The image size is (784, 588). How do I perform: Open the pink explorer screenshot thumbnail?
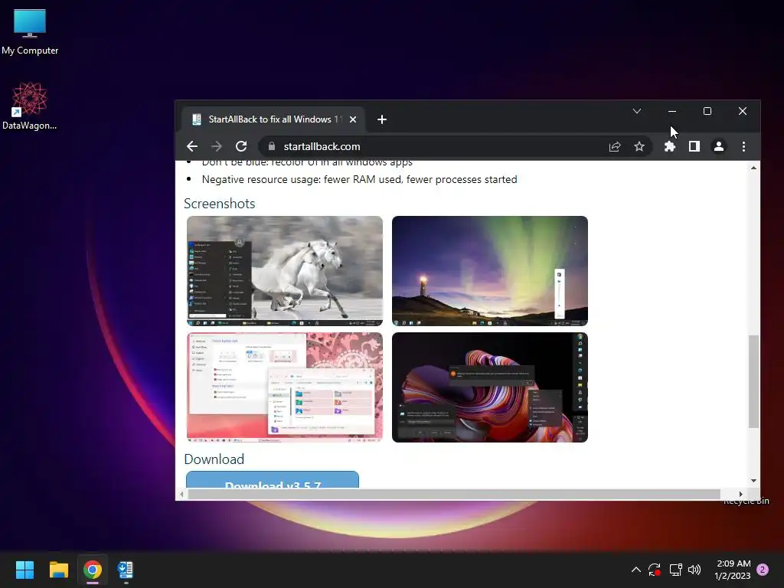[x=285, y=387]
